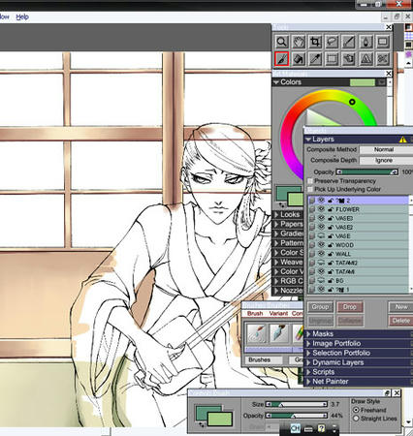This screenshot has width=413, height=436.
Task: Click the Delete layer button
Action: coord(400,321)
